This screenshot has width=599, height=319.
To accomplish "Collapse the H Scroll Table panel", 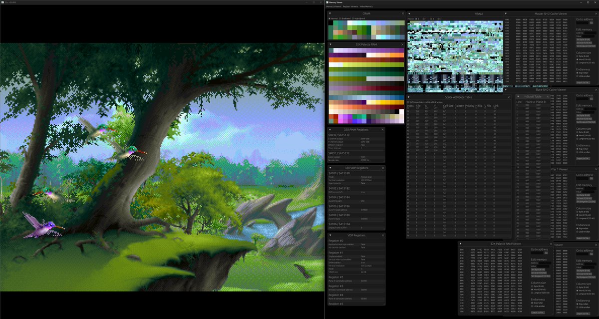I will 519,96.
